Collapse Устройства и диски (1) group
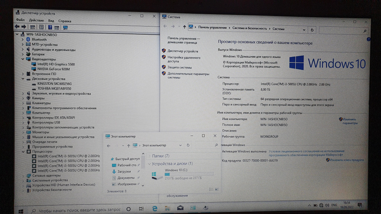 click(149, 164)
